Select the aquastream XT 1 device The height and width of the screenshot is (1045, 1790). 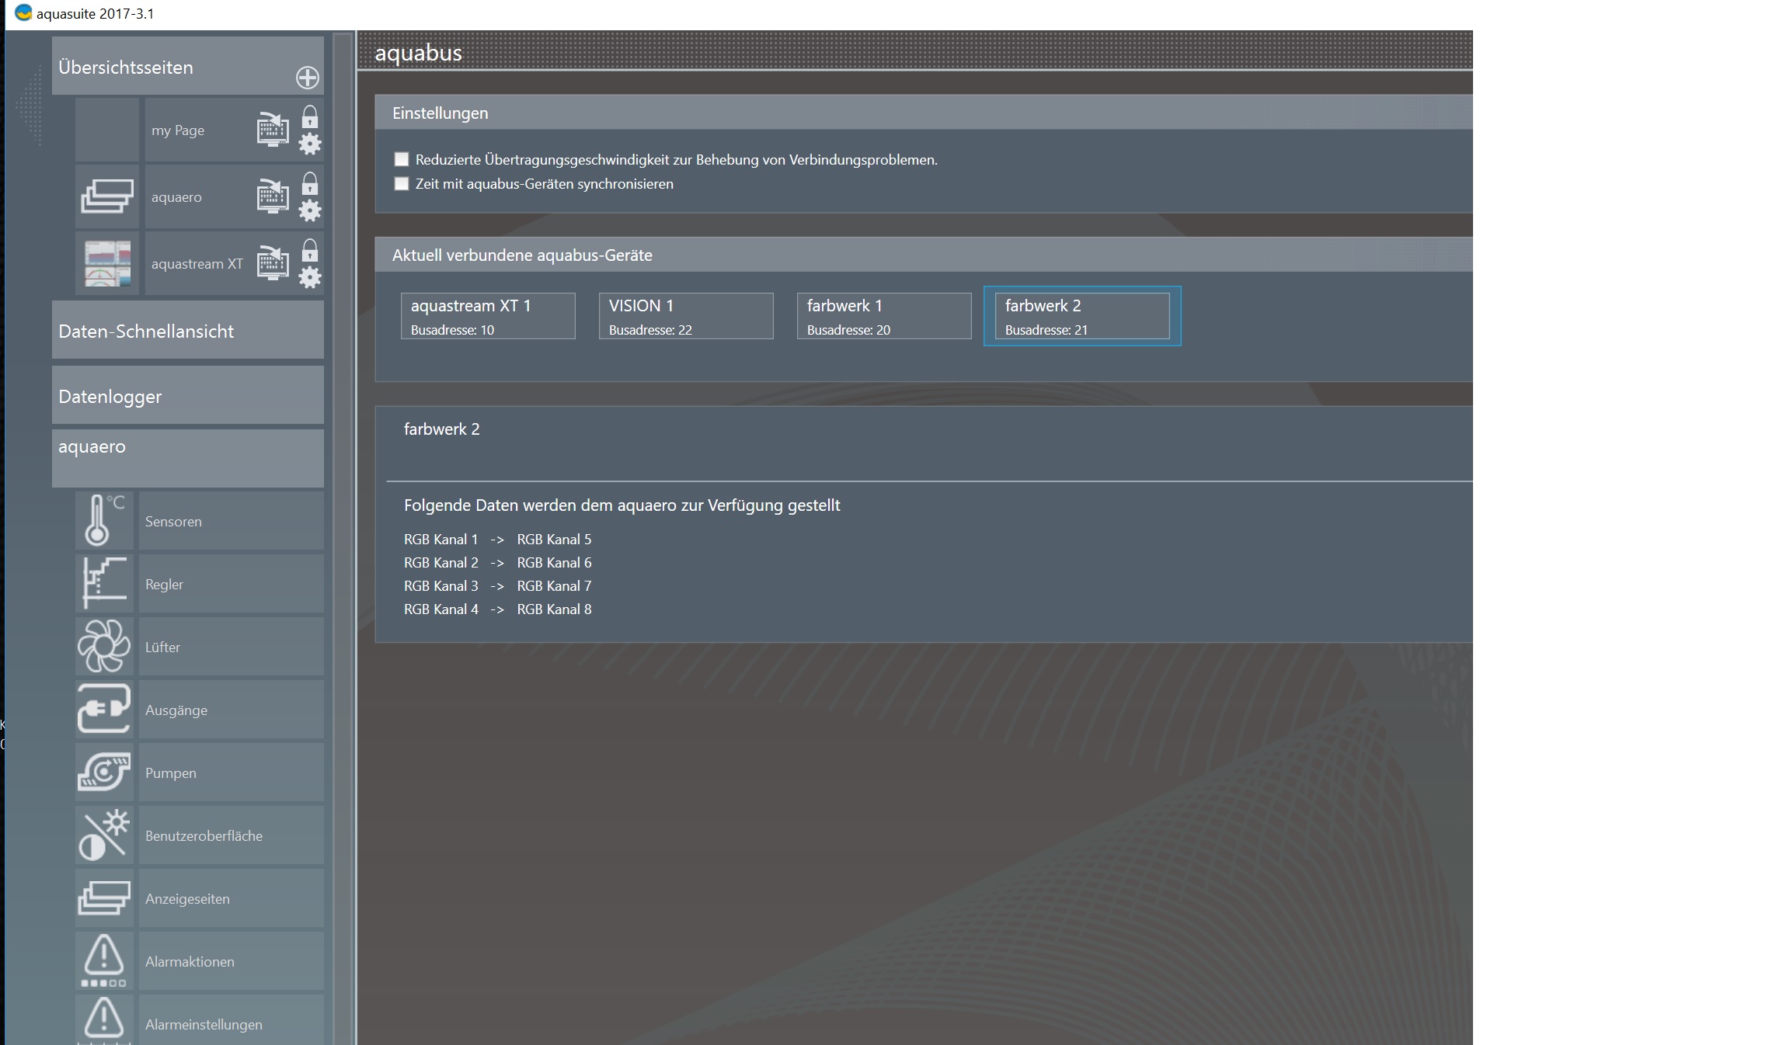coord(488,316)
